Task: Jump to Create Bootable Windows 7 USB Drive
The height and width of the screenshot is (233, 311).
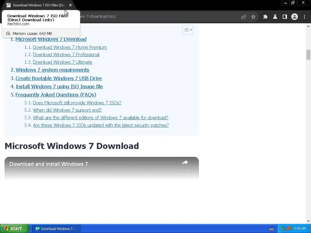Action: pos(59,78)
